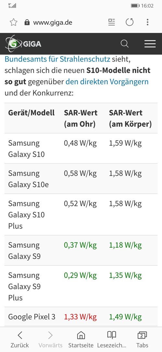
Task: Open Bundesamts für Strahlenschutz link
Action: pyautogui.click(x=57, y=59)
